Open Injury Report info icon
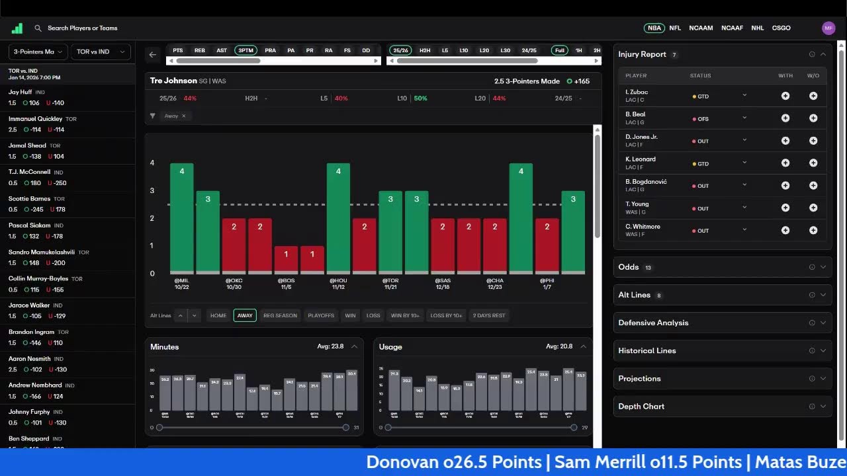This screenshot has height=476, width=847. [812, 54]
